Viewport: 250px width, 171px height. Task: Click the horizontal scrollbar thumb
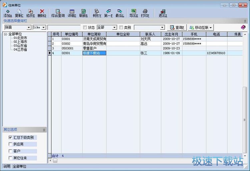click(x=55, y=161)
